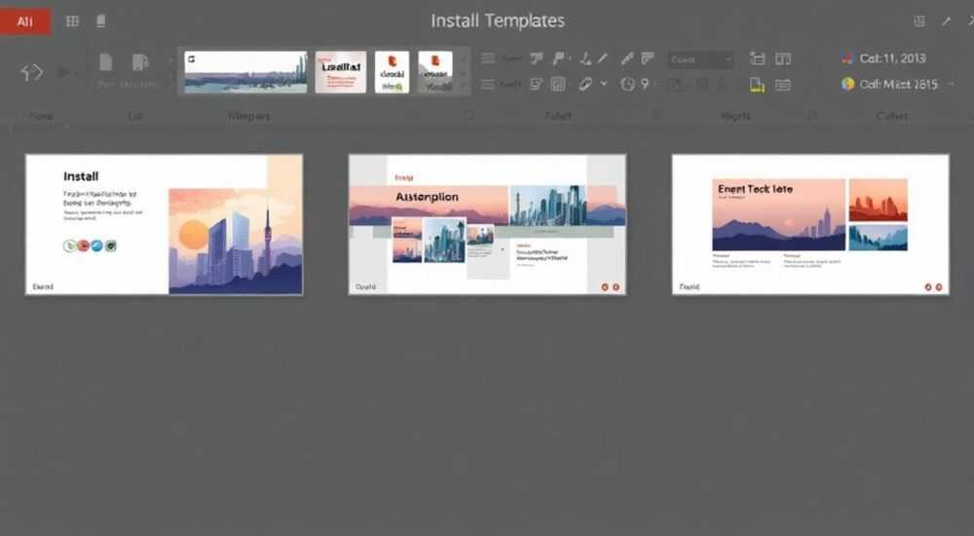Click the pen tool icon in top row
The width and height of the screenshot is (974, 536).
(x=626, y=58)
